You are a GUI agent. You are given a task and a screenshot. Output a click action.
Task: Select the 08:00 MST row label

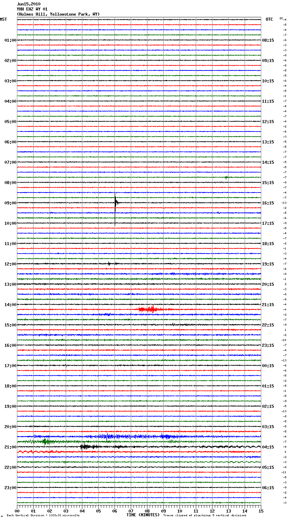(11, 183)
